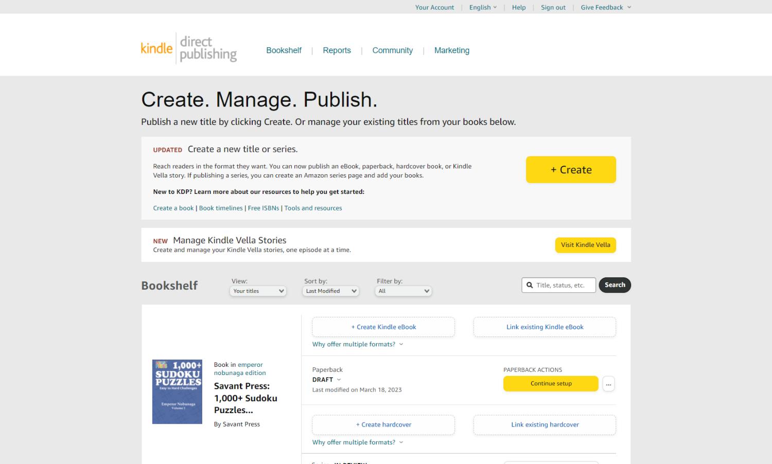Click the yellow + Create button

click(570, 170)
